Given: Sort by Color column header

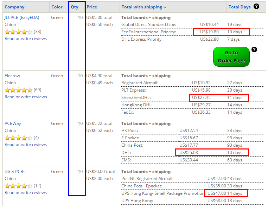Looking at the screenshot, I should click(x=57, y=7).
